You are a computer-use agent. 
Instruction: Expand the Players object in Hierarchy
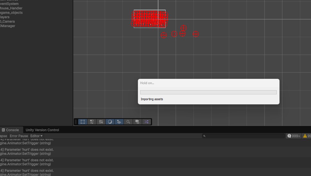click(x=5, y=17)
